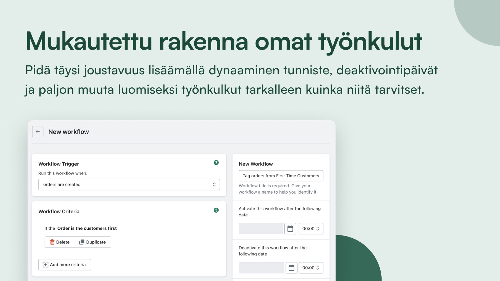
Task: Click the 'Run this workflow when:' label
Action: (63, 173)
